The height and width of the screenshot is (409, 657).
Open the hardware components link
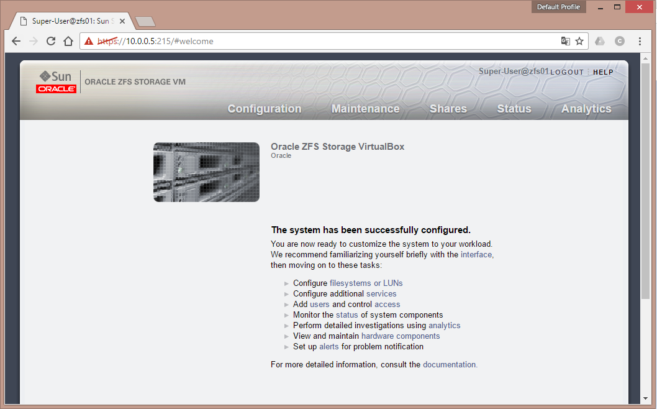tap(401, 336)
